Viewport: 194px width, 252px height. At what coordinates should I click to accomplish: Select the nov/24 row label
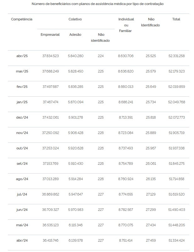coord(22,133)
